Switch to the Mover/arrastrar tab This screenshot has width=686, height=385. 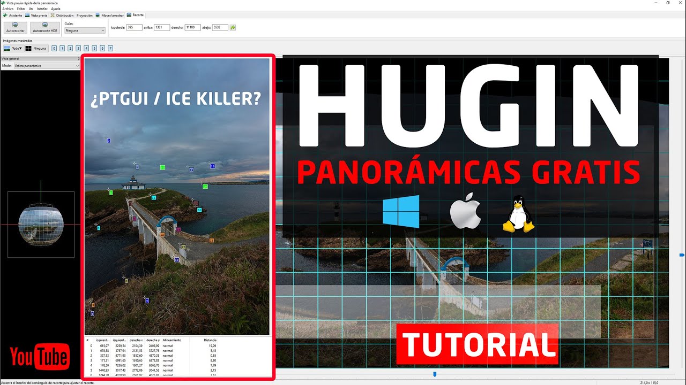[110, 16]
